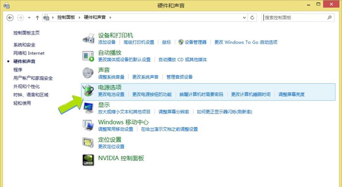Expand the arrow after 控制面板 breadcrumb
Screen dimensions: 342x187
[80, 18]
